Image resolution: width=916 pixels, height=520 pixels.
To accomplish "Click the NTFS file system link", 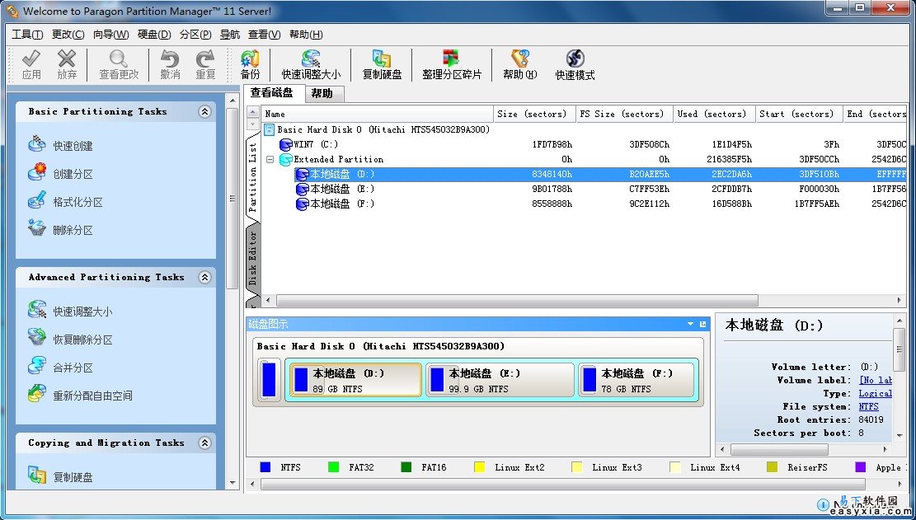I will click(868, 406).
